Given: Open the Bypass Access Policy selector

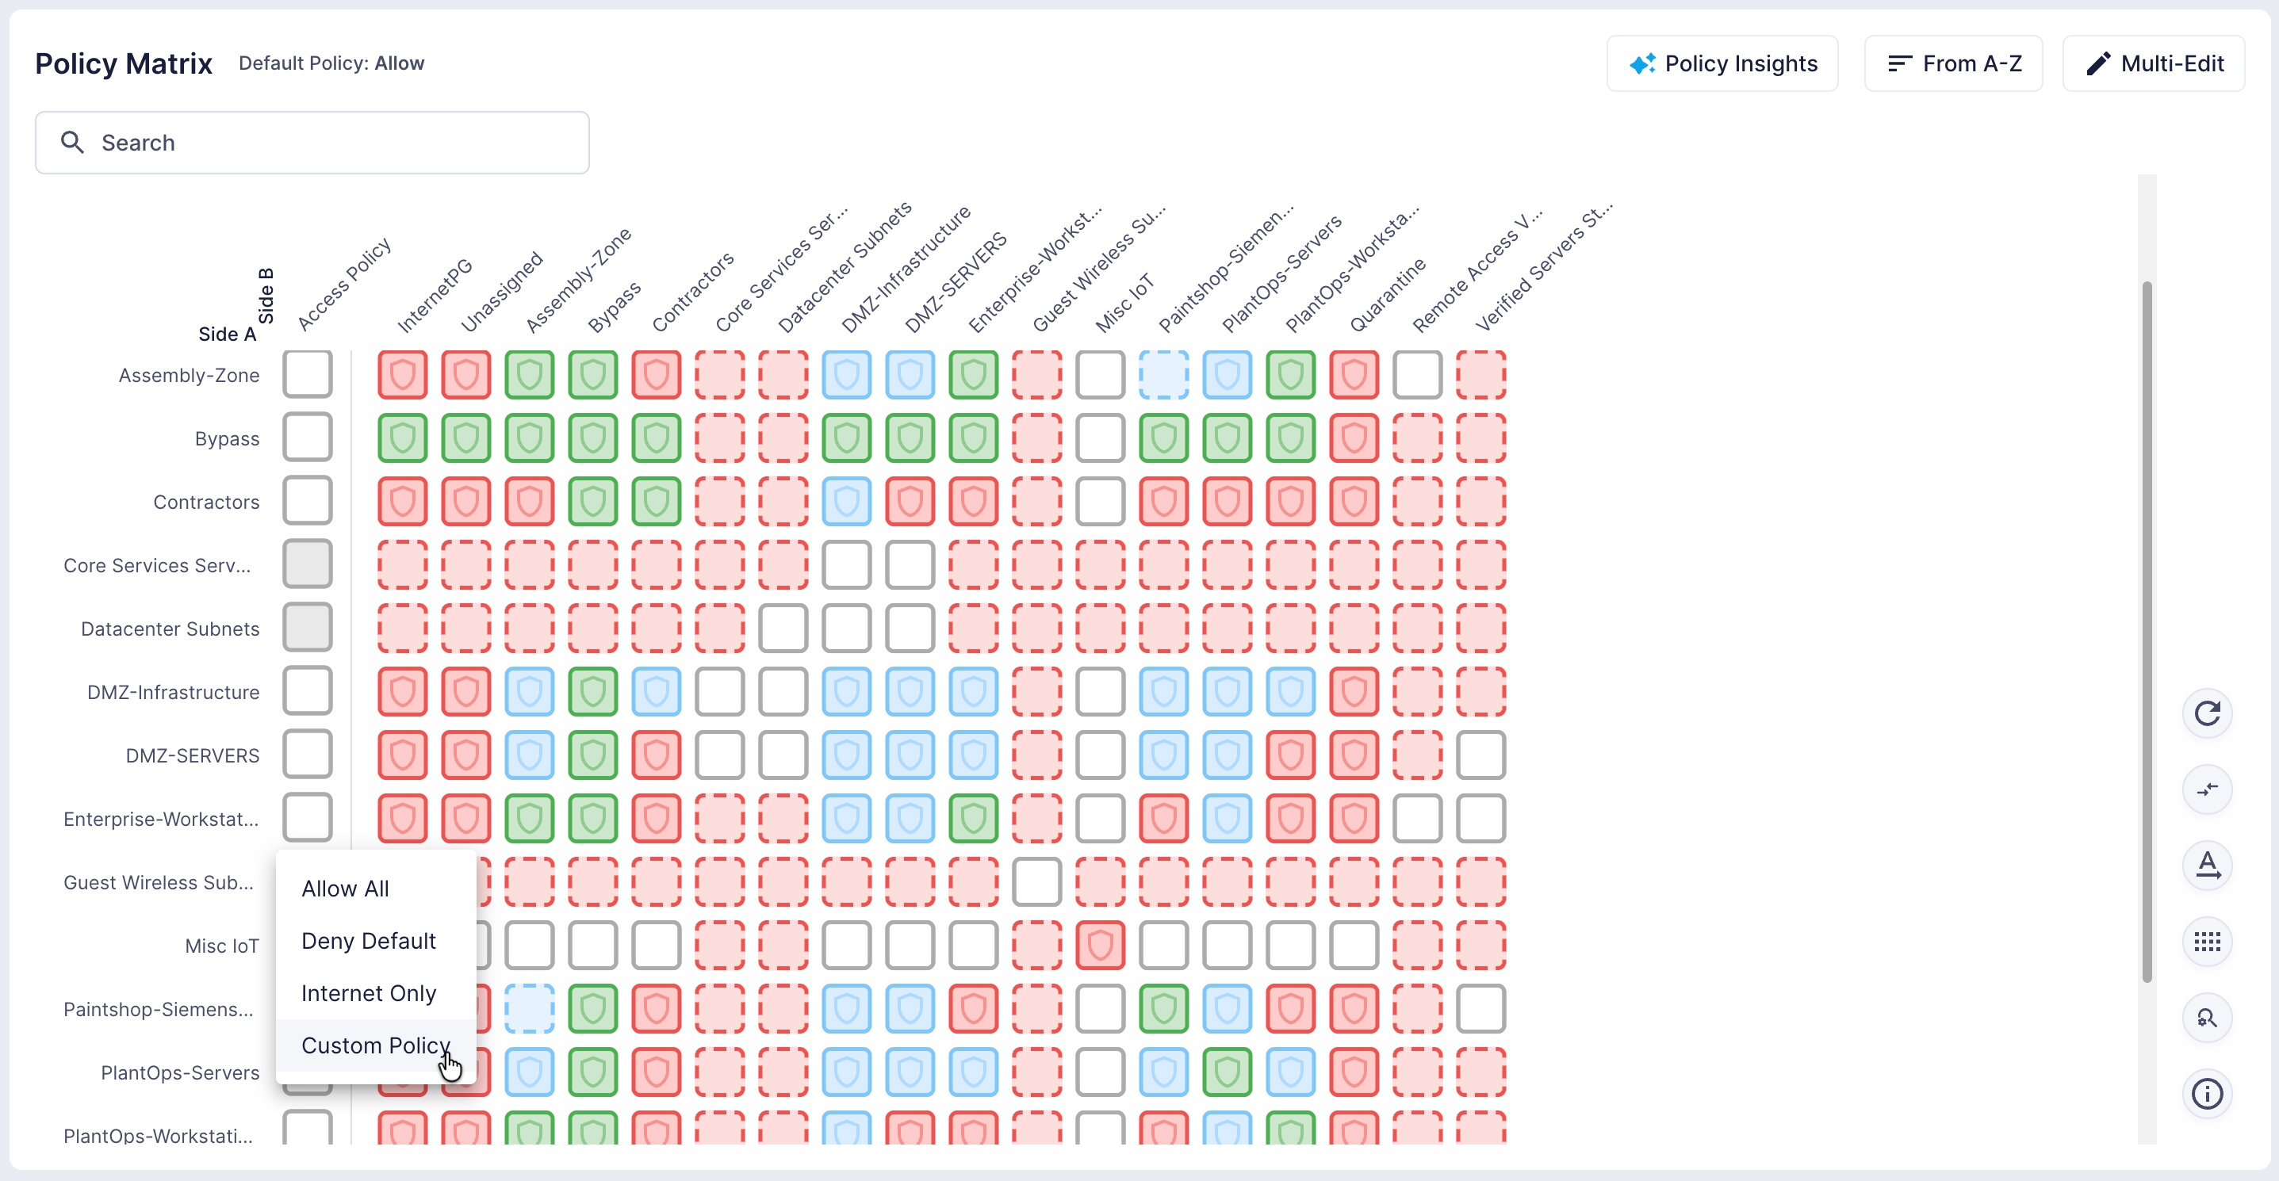Looking at the screenshot, I should tap(307, 437).
